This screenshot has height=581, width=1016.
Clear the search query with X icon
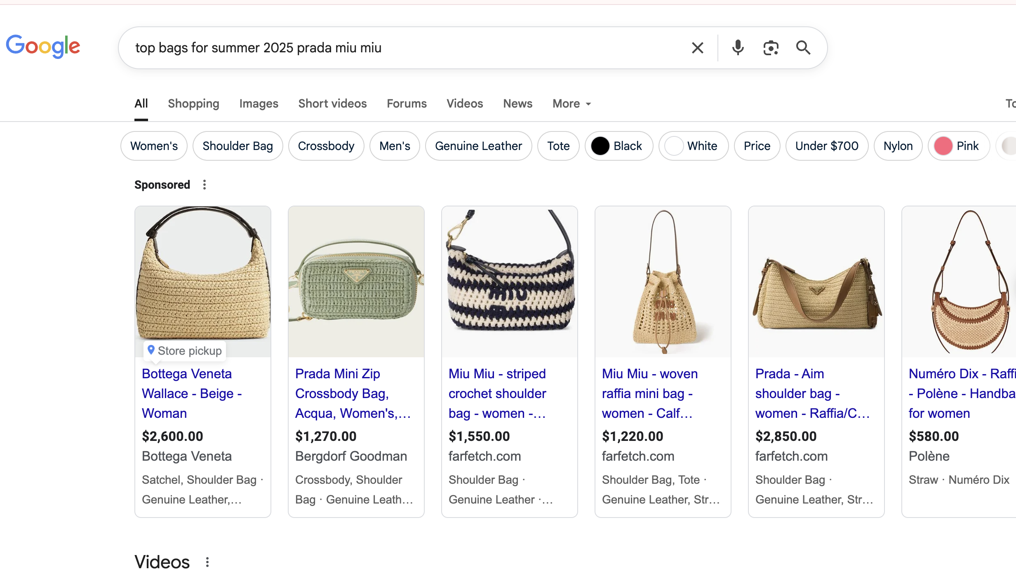[x=697, y=48]
